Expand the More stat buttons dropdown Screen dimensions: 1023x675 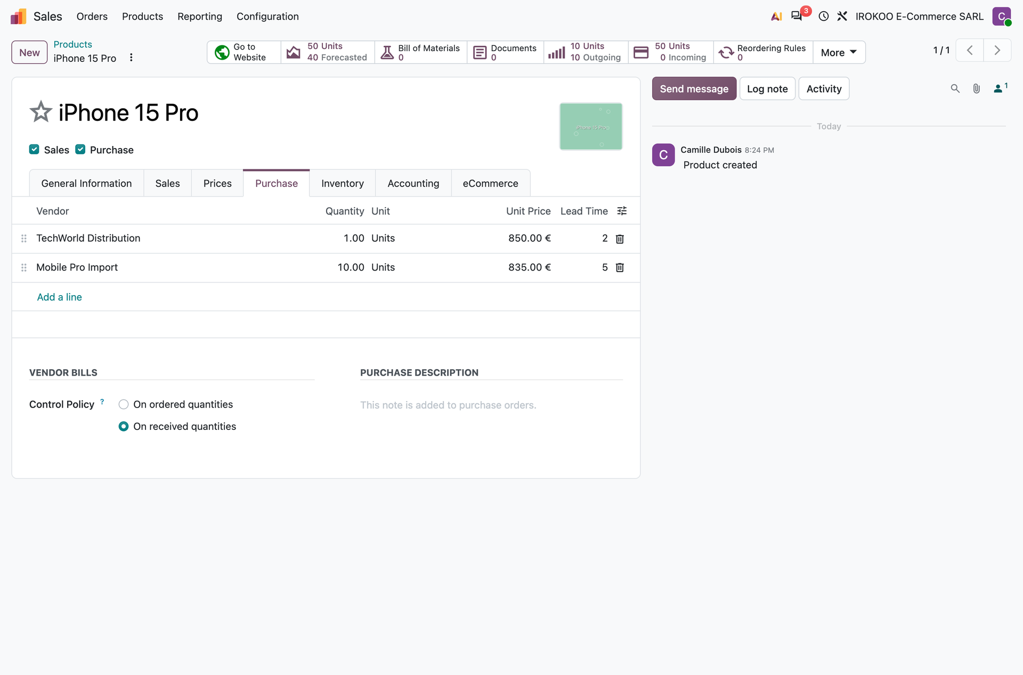[839, 52]
